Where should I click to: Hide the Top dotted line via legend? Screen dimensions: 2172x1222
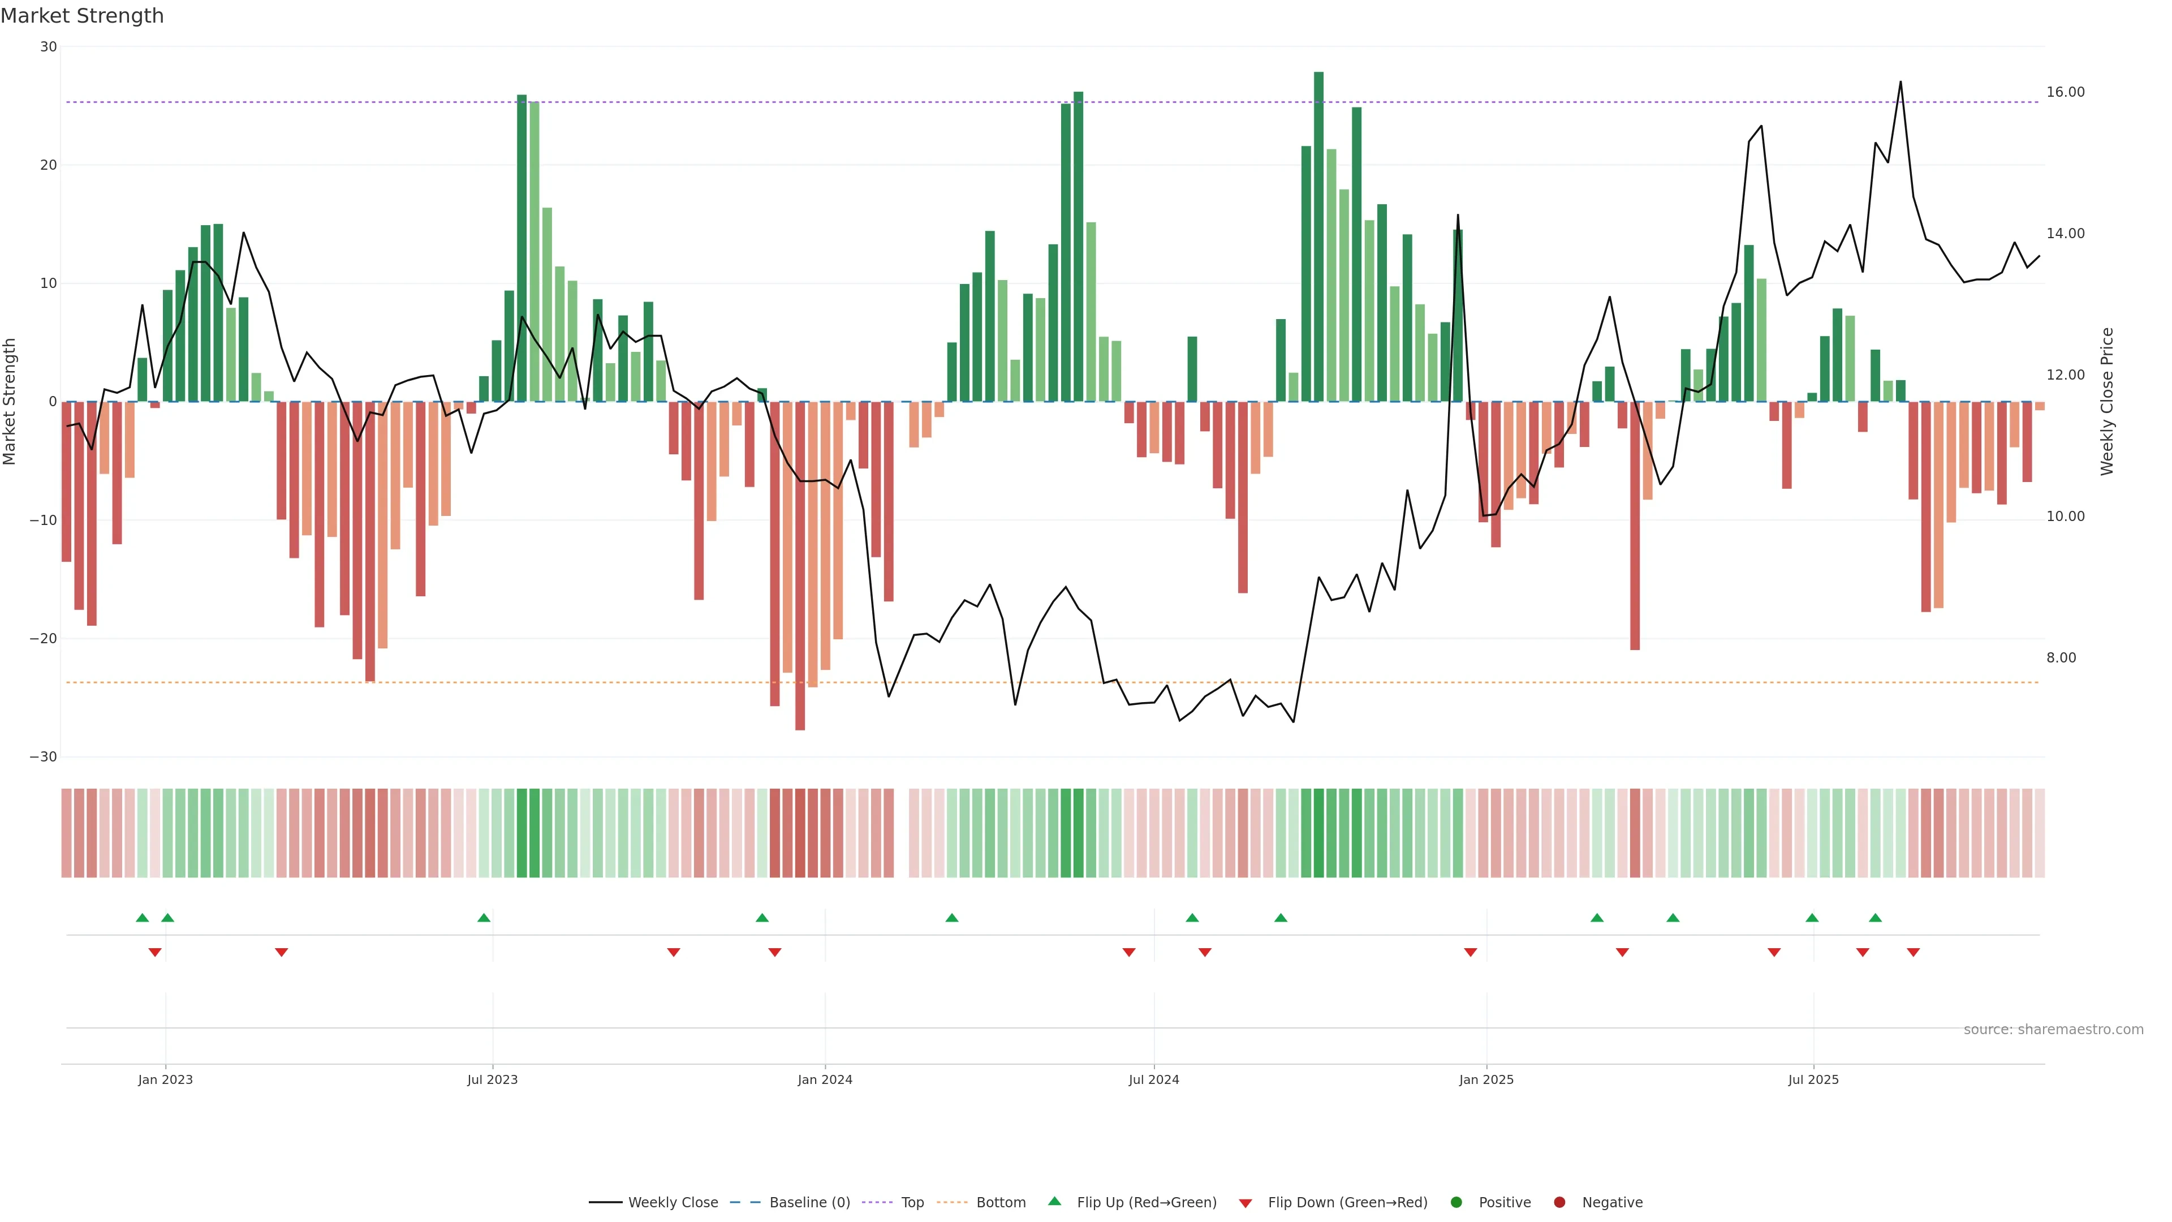911,1203
